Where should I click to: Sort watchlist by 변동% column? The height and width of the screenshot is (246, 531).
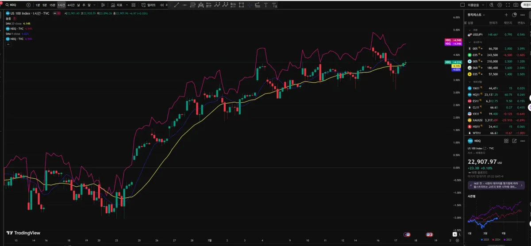521,23
